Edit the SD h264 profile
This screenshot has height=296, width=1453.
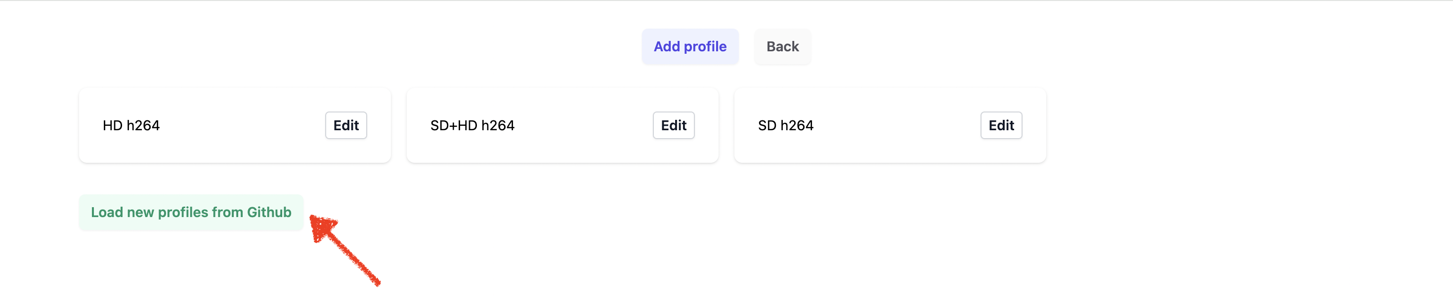1001,125
